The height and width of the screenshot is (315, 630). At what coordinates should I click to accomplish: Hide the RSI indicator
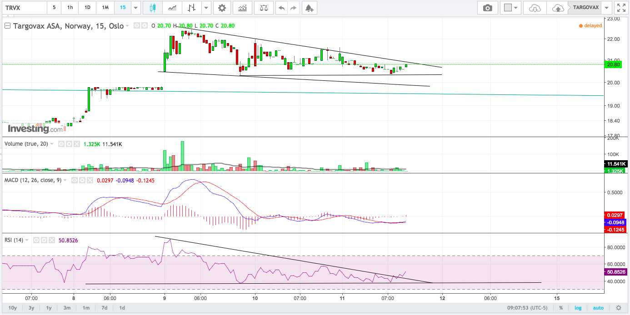tap(37, 240)
